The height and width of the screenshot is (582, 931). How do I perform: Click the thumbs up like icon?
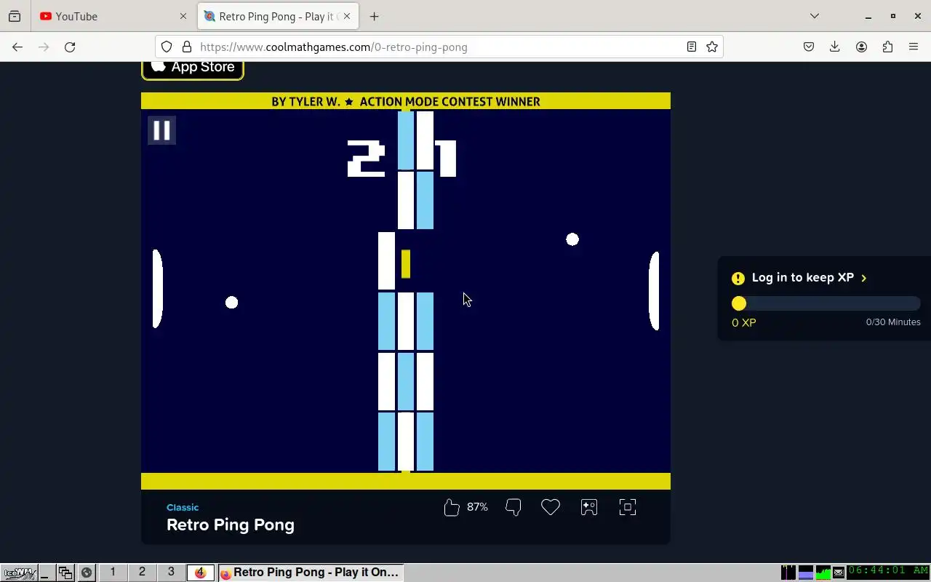tap(451, 507)
